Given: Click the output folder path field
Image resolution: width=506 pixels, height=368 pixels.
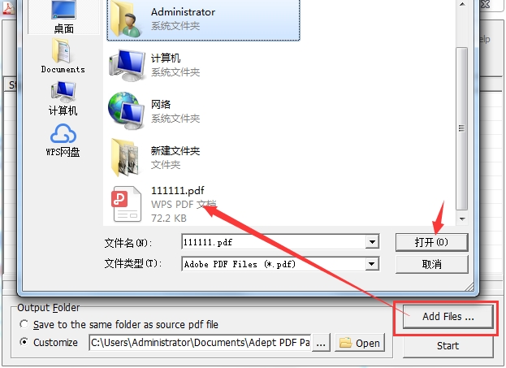Looking at the screenshot, I should pos(200,343).
